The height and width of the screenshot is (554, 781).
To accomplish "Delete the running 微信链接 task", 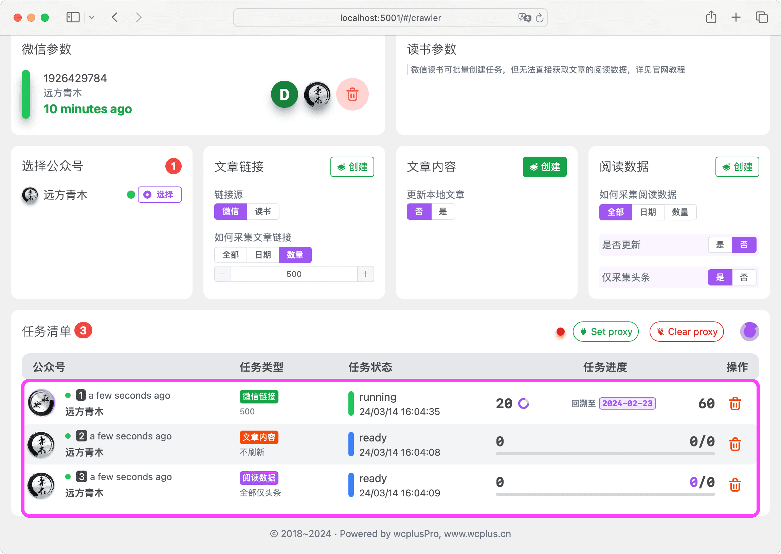I will [735, 403].
